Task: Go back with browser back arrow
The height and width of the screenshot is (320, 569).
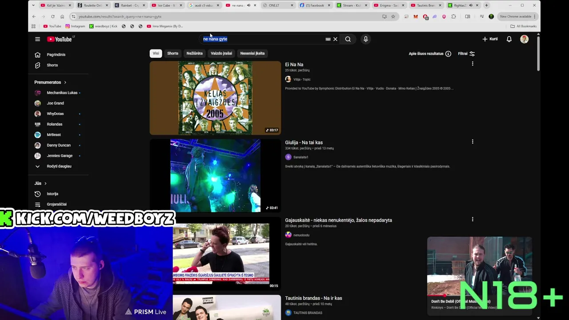Action: pos(34,16)
